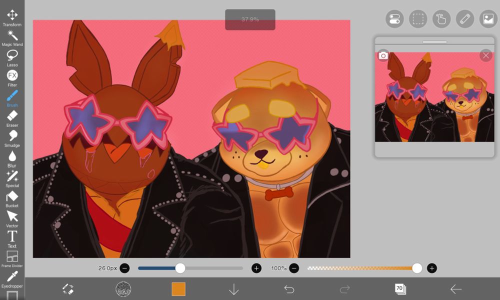Tap the down arrow button
The width and height of the screenshot is (500, 300).
click(x=233, y=289)
